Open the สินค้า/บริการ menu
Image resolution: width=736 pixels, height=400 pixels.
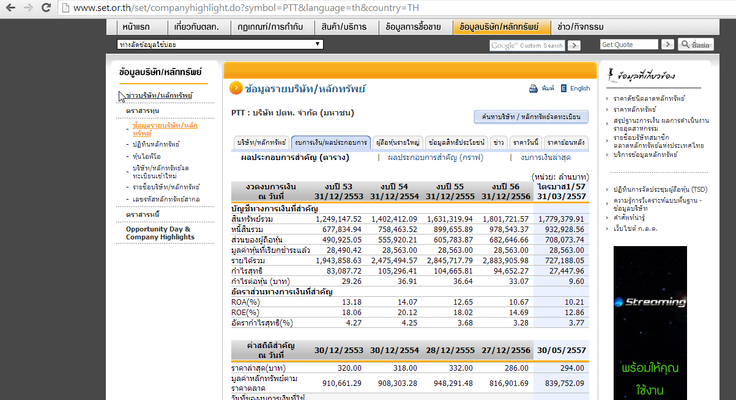click(x=344, y=27)
